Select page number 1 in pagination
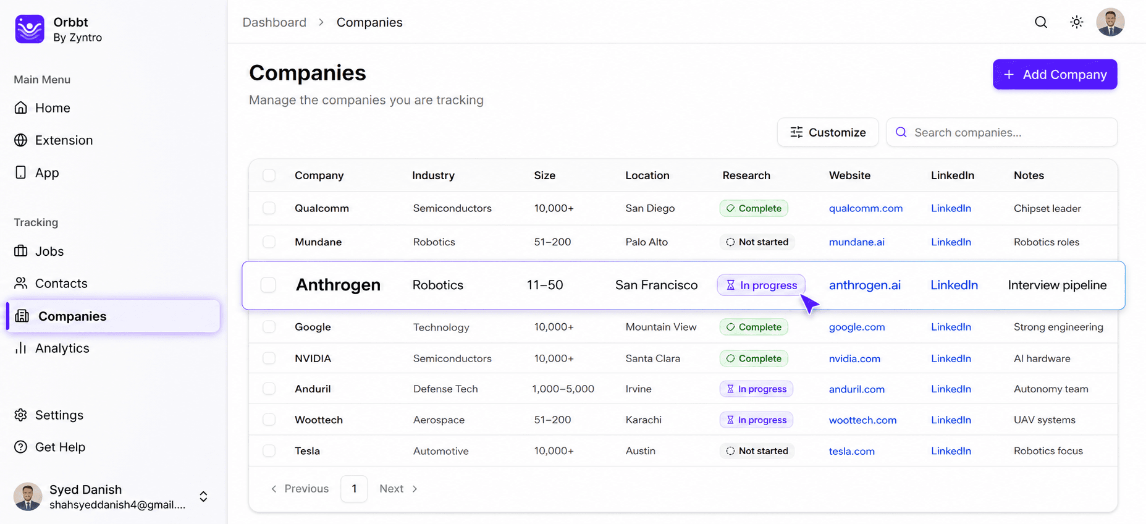This screenshot has width=1146, height=524. point(354,489)
